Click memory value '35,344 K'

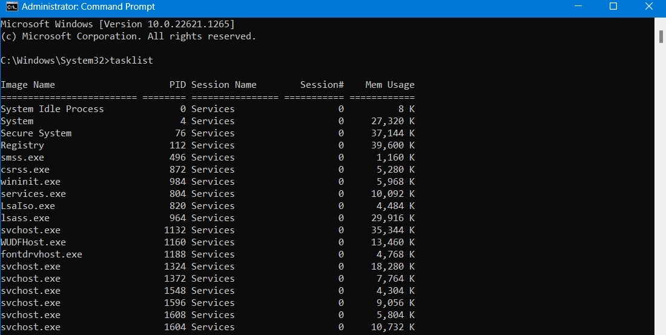(393, 230)
